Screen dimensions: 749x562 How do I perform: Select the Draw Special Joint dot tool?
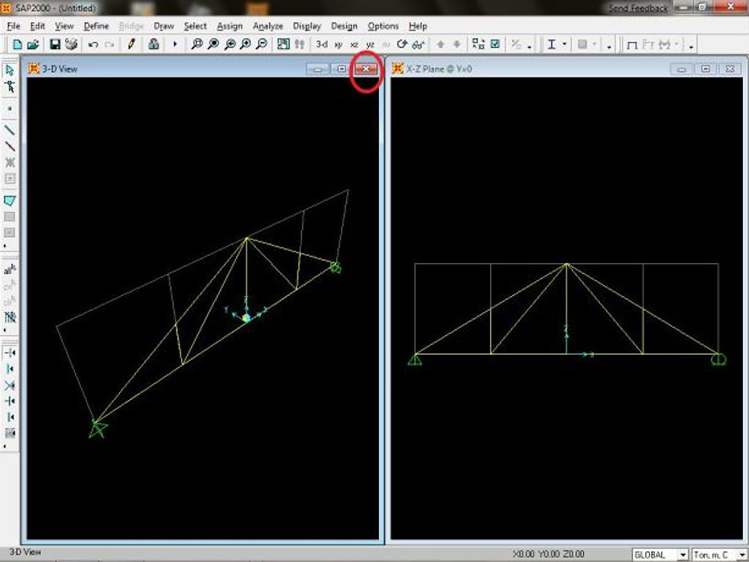(x=9, y=109)
